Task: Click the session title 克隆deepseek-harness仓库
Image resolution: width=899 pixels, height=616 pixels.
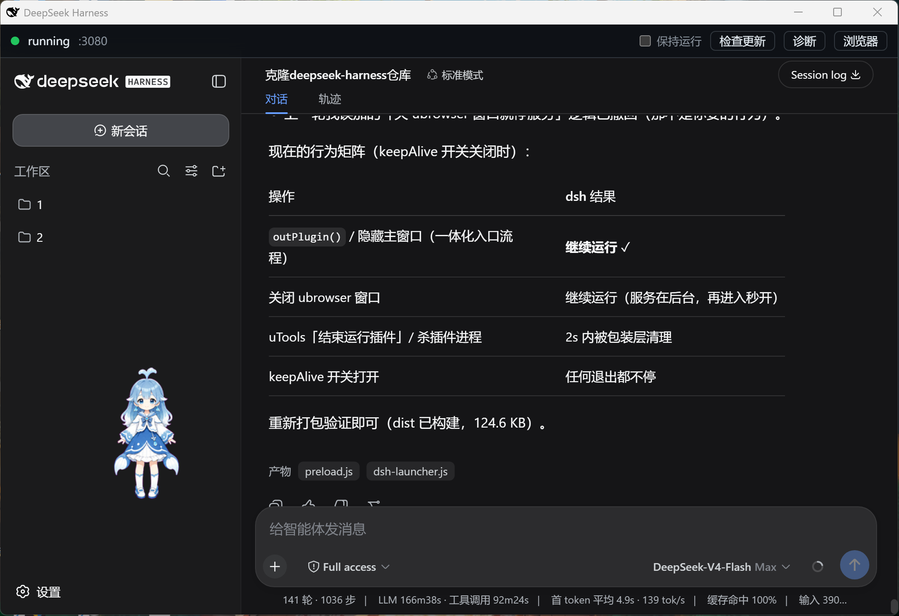Action: tap(338, 75)
